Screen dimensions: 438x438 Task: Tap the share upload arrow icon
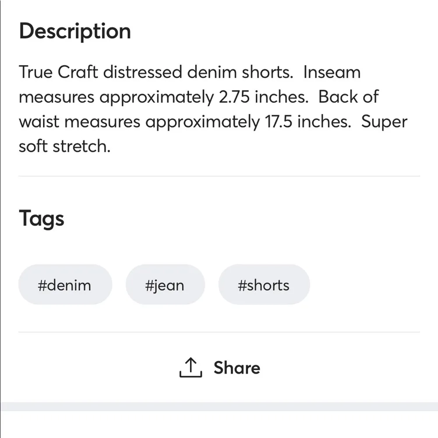coord(191,367)
